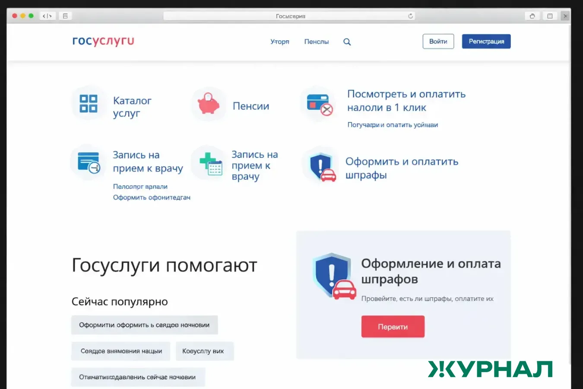This screenshot has height=389, width=583.
Task: Select the doctor appointment card icon
Action: [x=88, y=162]
